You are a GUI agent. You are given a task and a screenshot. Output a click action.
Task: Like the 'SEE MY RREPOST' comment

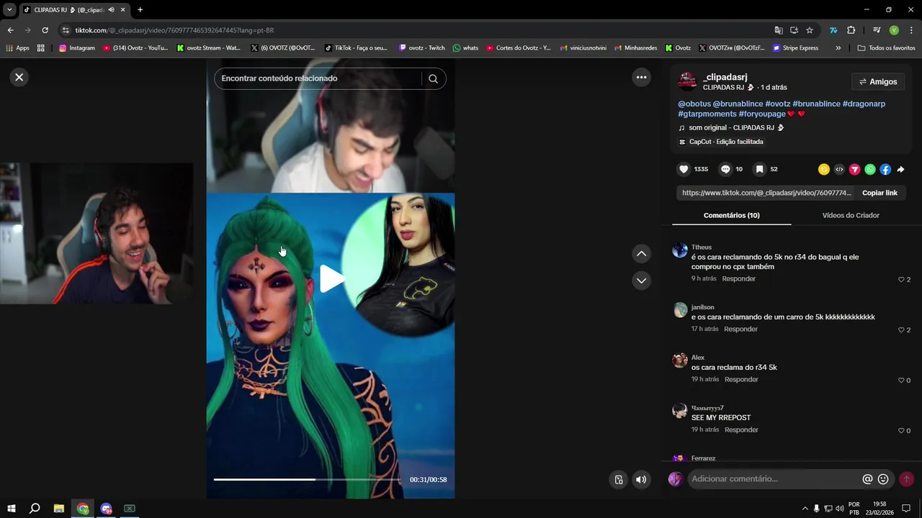coord(901,430)
